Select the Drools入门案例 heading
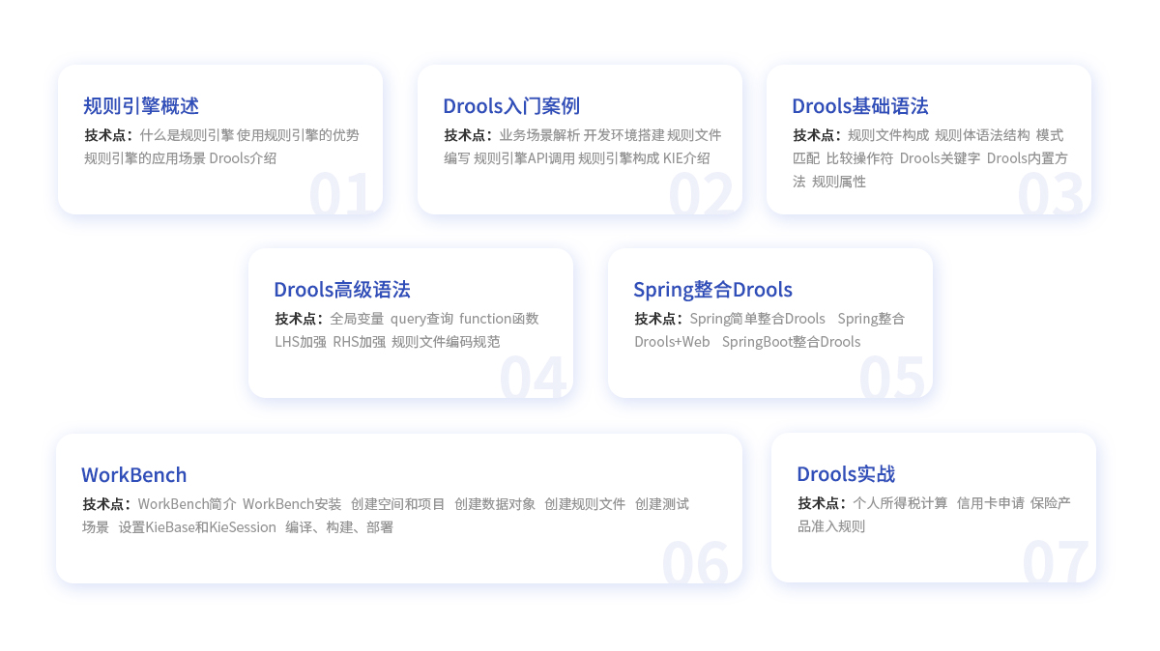Screen dimensions: 1160x651 coord(511,106)
